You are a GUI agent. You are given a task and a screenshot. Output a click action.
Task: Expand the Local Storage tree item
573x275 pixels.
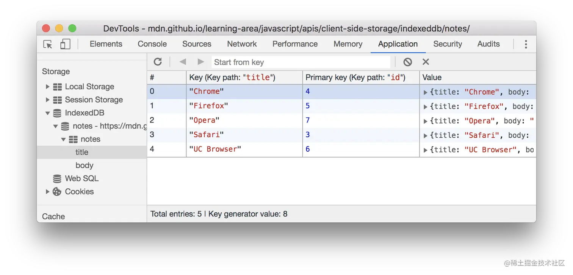click(x=47, y=86)
